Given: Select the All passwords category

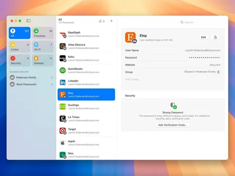Looking at the screenshot, I should pos(20,33).
